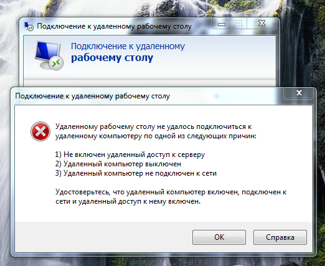Screen dimensions: 325x266
Task: Open system menu via small RDP title icon
Action: (x=29, y=26)
